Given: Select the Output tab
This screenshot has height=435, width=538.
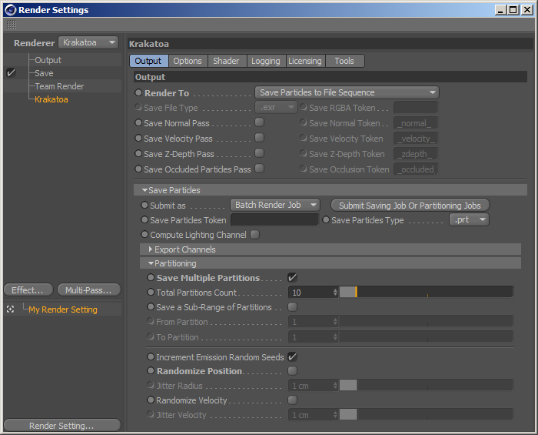Looking at the screenshot, I should tap(148, 61).
